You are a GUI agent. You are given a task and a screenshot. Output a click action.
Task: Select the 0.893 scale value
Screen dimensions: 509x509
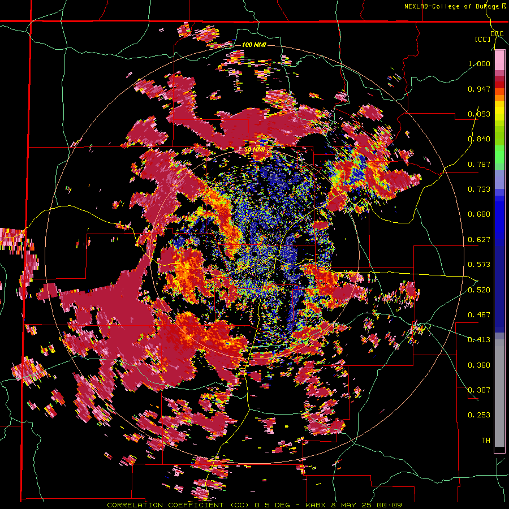(479, 114)
